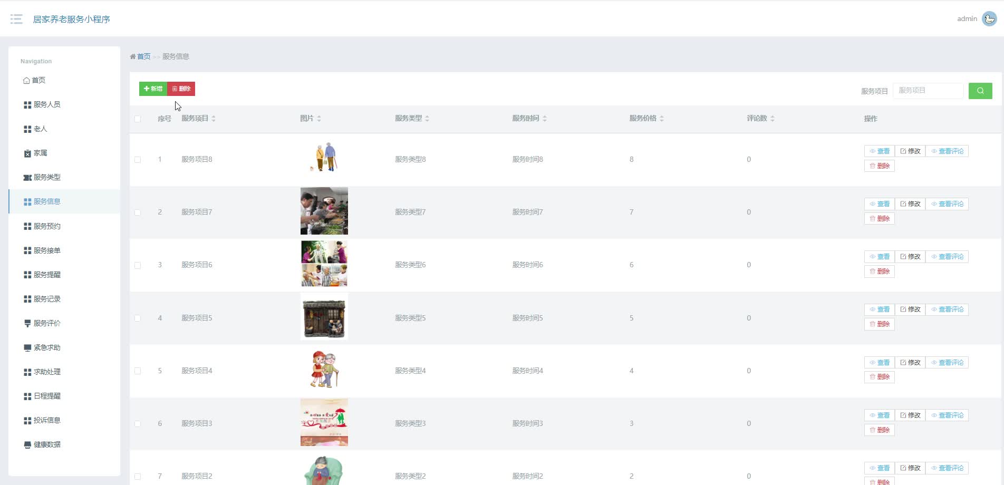Open the cartoon girl and grandpa thumbnail
The image size is (1004, 485).
[324, 369]
